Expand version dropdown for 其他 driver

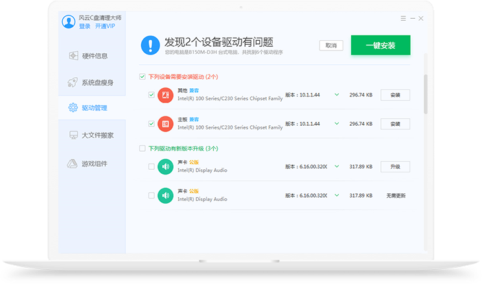click(336, 95)
